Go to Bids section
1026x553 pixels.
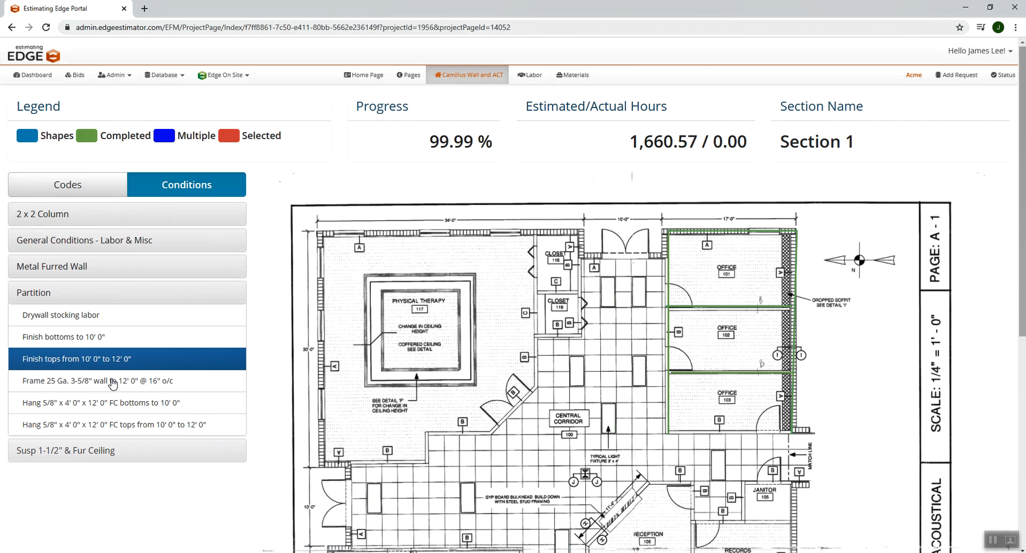click(x=75, y=75)
